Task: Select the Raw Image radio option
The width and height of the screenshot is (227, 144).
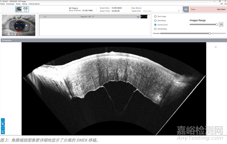Action: (155, 16)
